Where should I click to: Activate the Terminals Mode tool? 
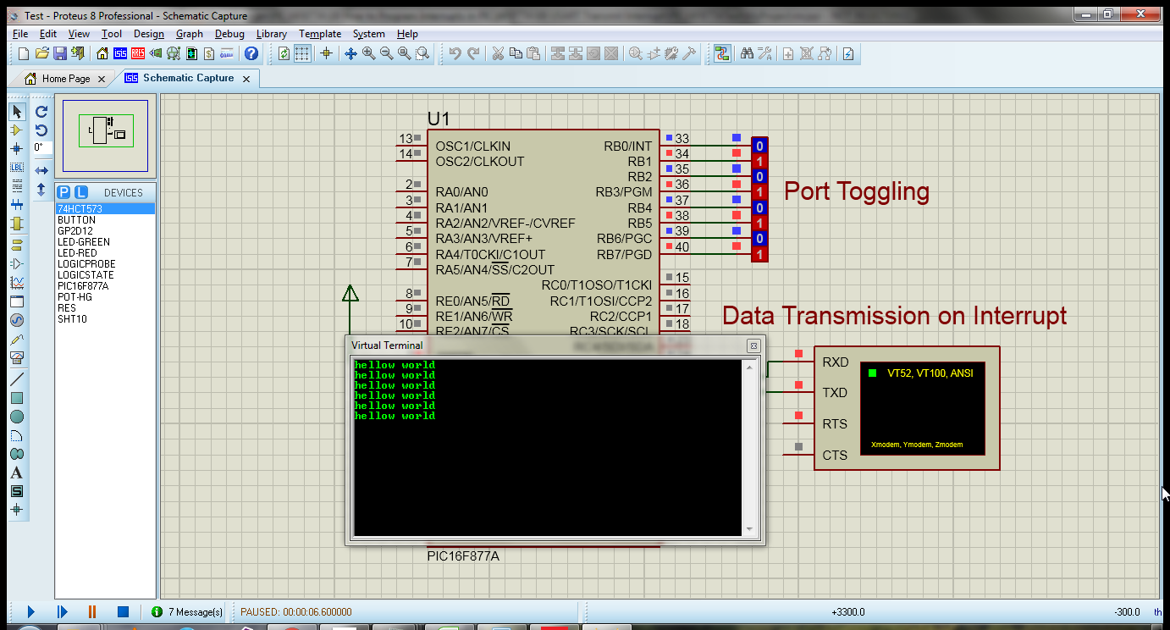(17, 242)
